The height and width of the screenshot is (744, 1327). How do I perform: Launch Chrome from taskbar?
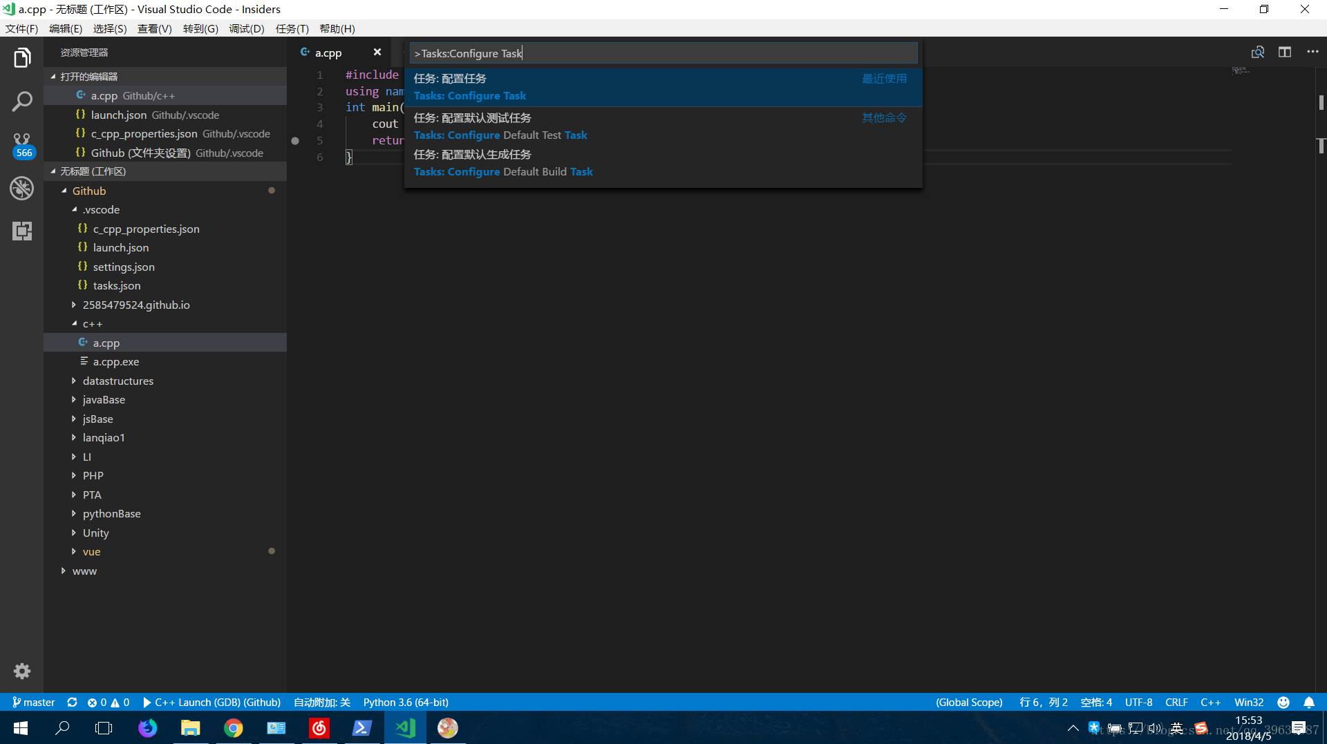coord(234,728)
